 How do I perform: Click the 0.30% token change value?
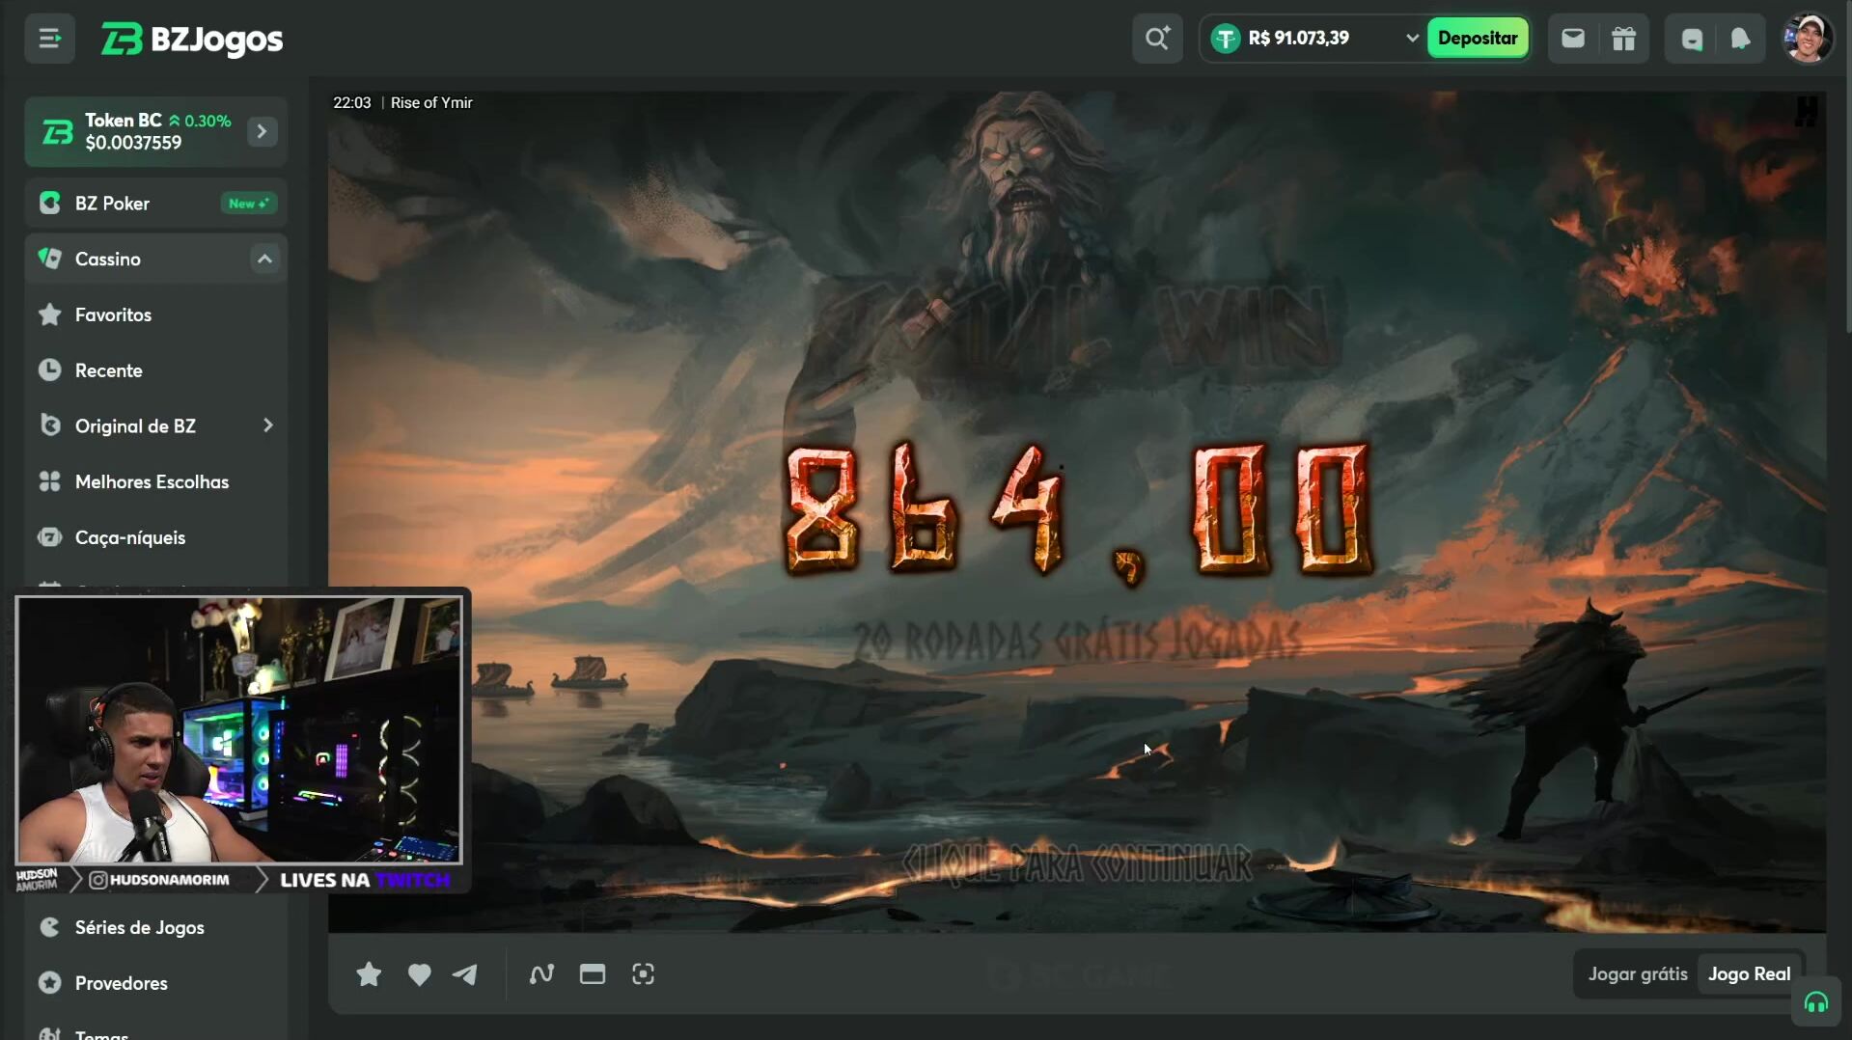(207, 121)
